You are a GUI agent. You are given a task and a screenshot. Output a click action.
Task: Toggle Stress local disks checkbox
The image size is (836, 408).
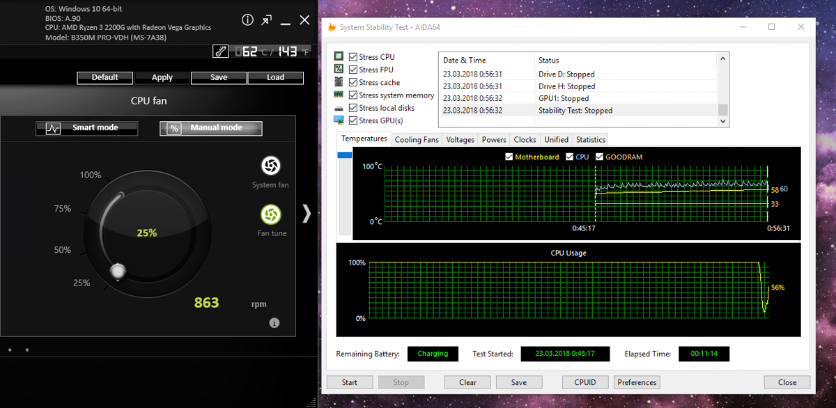353,108
